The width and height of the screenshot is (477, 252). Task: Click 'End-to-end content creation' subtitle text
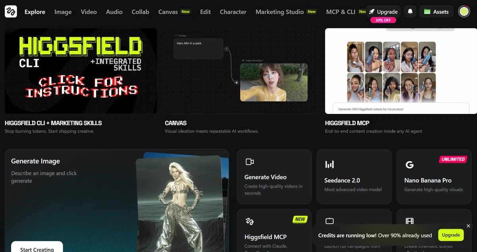pos(374,131)
